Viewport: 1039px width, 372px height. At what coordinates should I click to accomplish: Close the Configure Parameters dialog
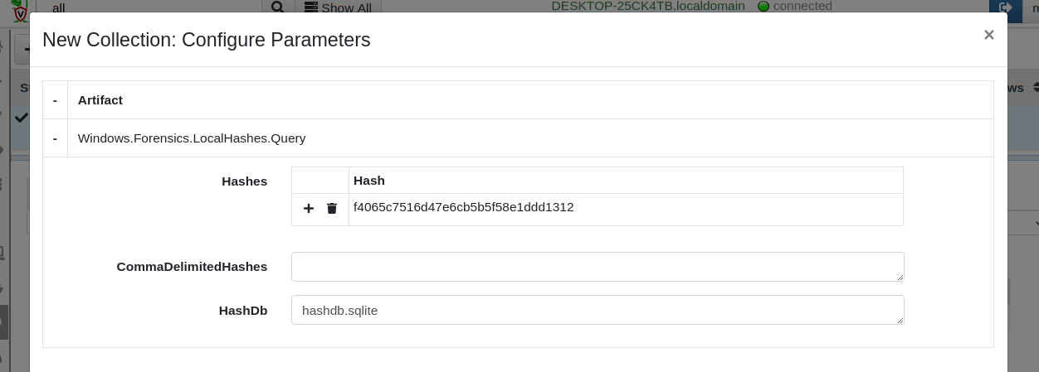point(988,35)
